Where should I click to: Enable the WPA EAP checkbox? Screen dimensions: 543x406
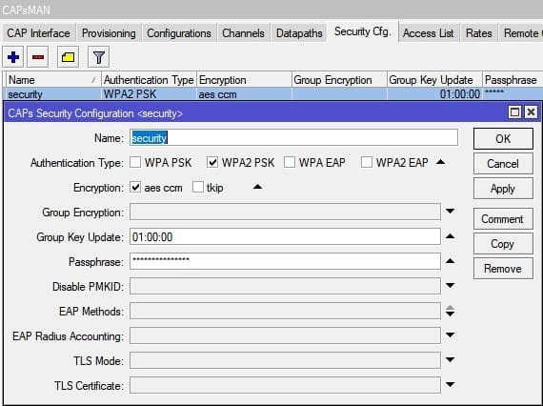coord(290,162)
